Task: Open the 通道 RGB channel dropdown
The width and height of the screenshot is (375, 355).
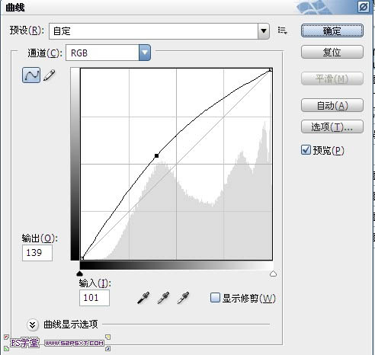Action: 108,53
